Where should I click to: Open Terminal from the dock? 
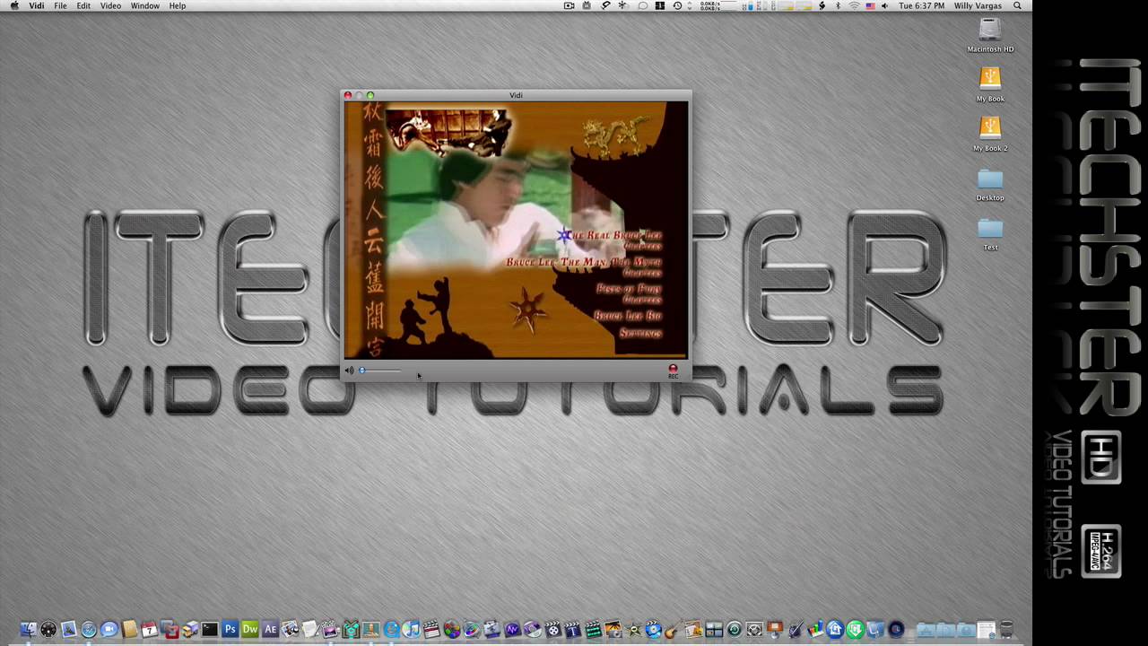210,630
